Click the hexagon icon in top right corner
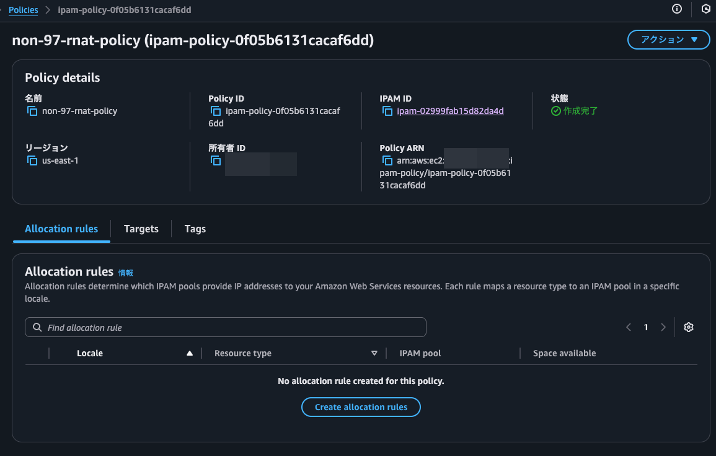 point(705,9)
